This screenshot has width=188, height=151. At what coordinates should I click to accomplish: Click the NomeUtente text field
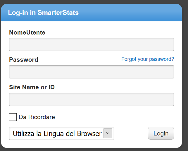(92, 44)
